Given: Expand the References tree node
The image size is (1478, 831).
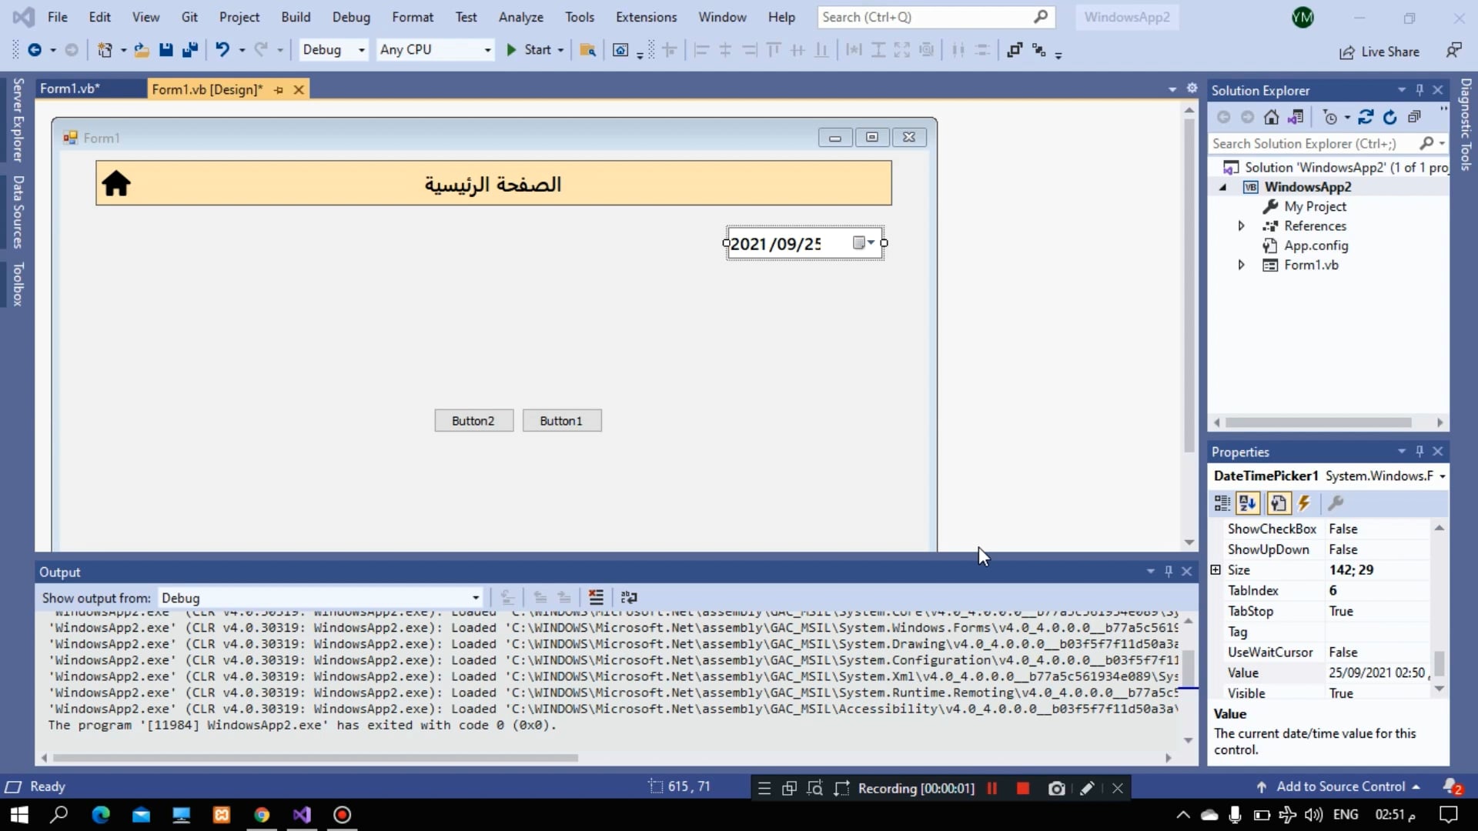Looking at the screenshot, I should (x=1241, y=225).
